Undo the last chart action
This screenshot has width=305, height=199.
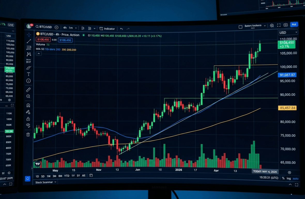pos(121,29)
